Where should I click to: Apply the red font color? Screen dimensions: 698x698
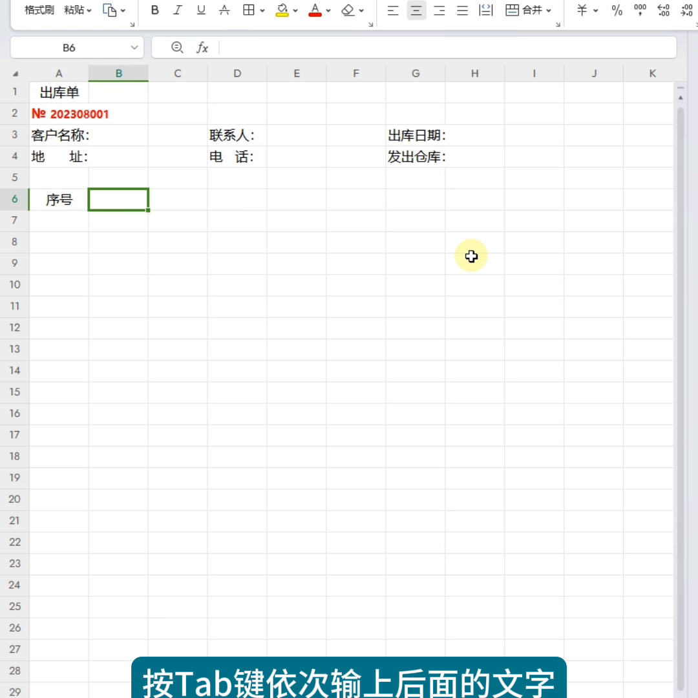click(315, 10)
